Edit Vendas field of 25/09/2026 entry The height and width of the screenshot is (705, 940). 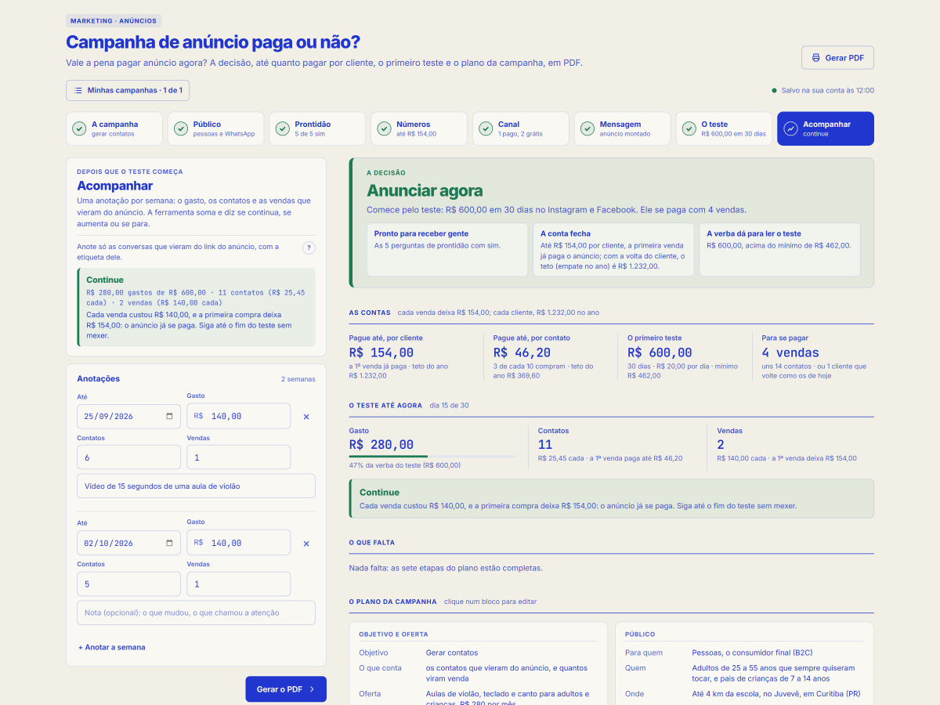pyautogui.click(x=238, y=457)
